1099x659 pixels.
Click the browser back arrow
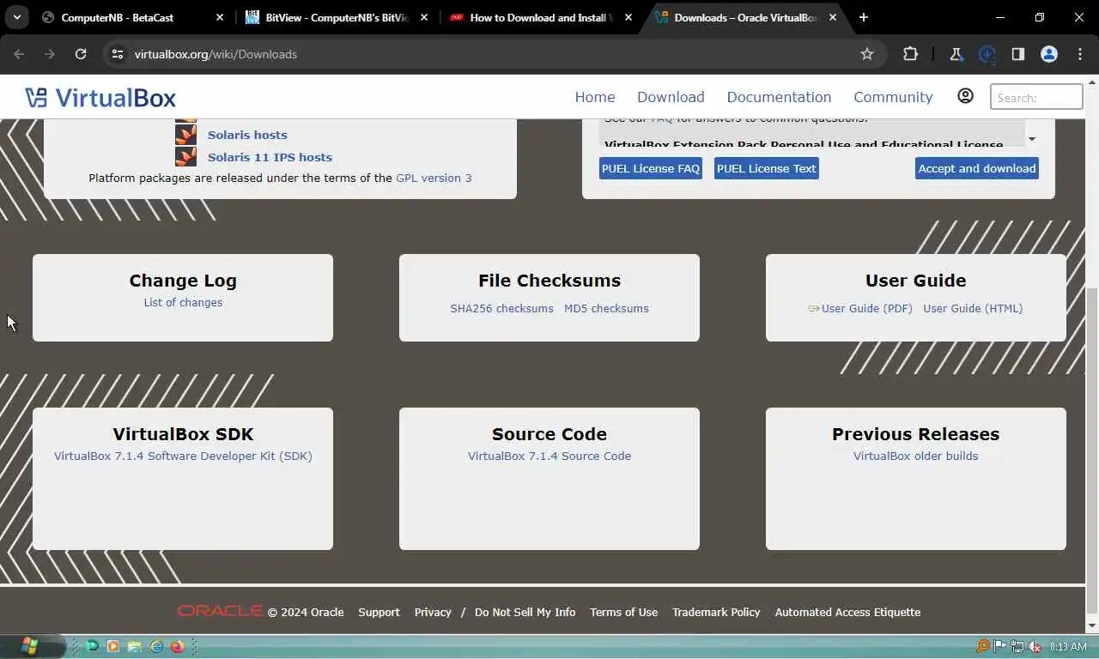pos(19,54)
